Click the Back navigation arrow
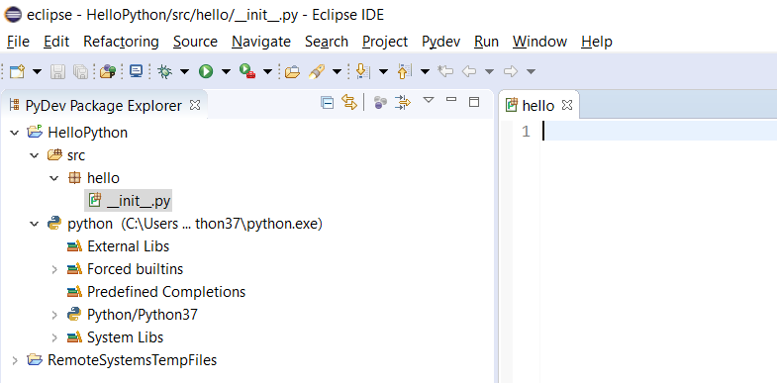Image resolution: width=777 pixels, height=383 pixels. point(468,72)
